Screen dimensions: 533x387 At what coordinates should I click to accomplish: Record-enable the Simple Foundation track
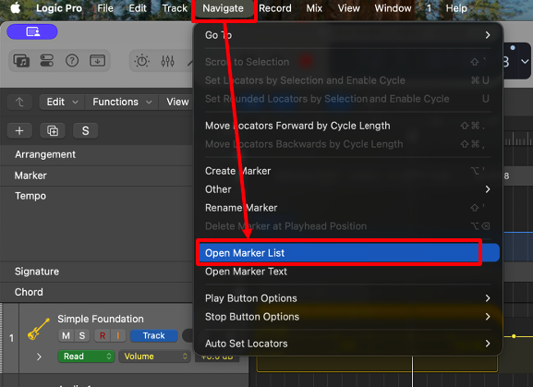[103, 335]
